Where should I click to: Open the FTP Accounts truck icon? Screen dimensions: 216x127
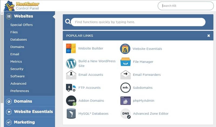click(71, 88)
